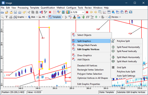
Task: Click the MS tool button
Action: 42,17
